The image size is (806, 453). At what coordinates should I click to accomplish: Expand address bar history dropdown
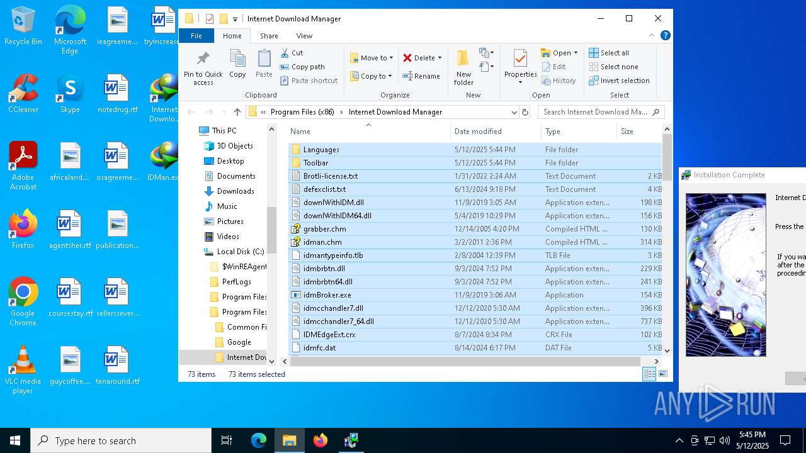(x=514, y=112)
